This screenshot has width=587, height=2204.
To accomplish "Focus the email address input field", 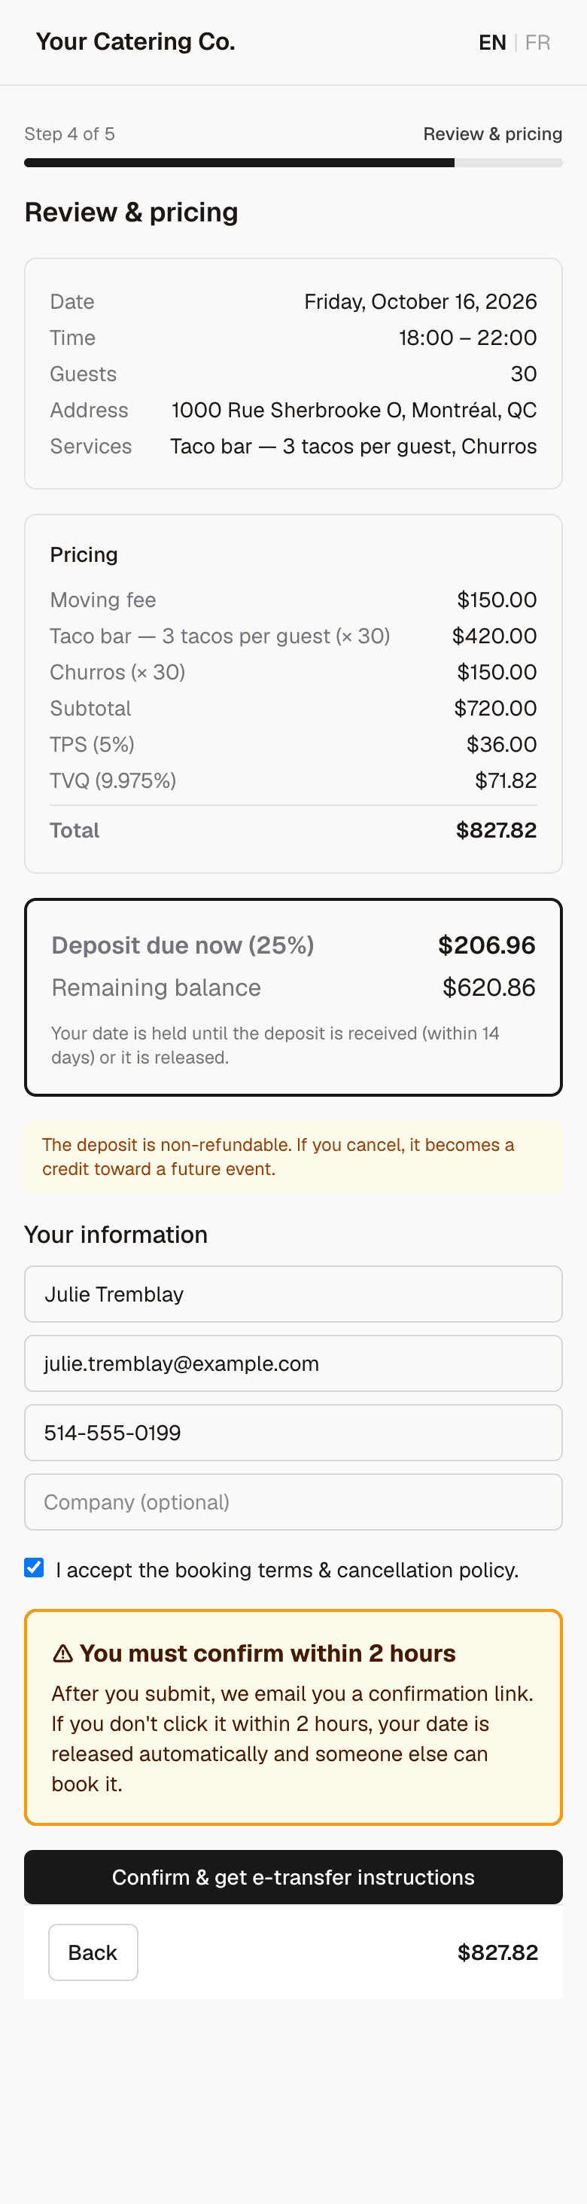I will tap(293, 1363).
